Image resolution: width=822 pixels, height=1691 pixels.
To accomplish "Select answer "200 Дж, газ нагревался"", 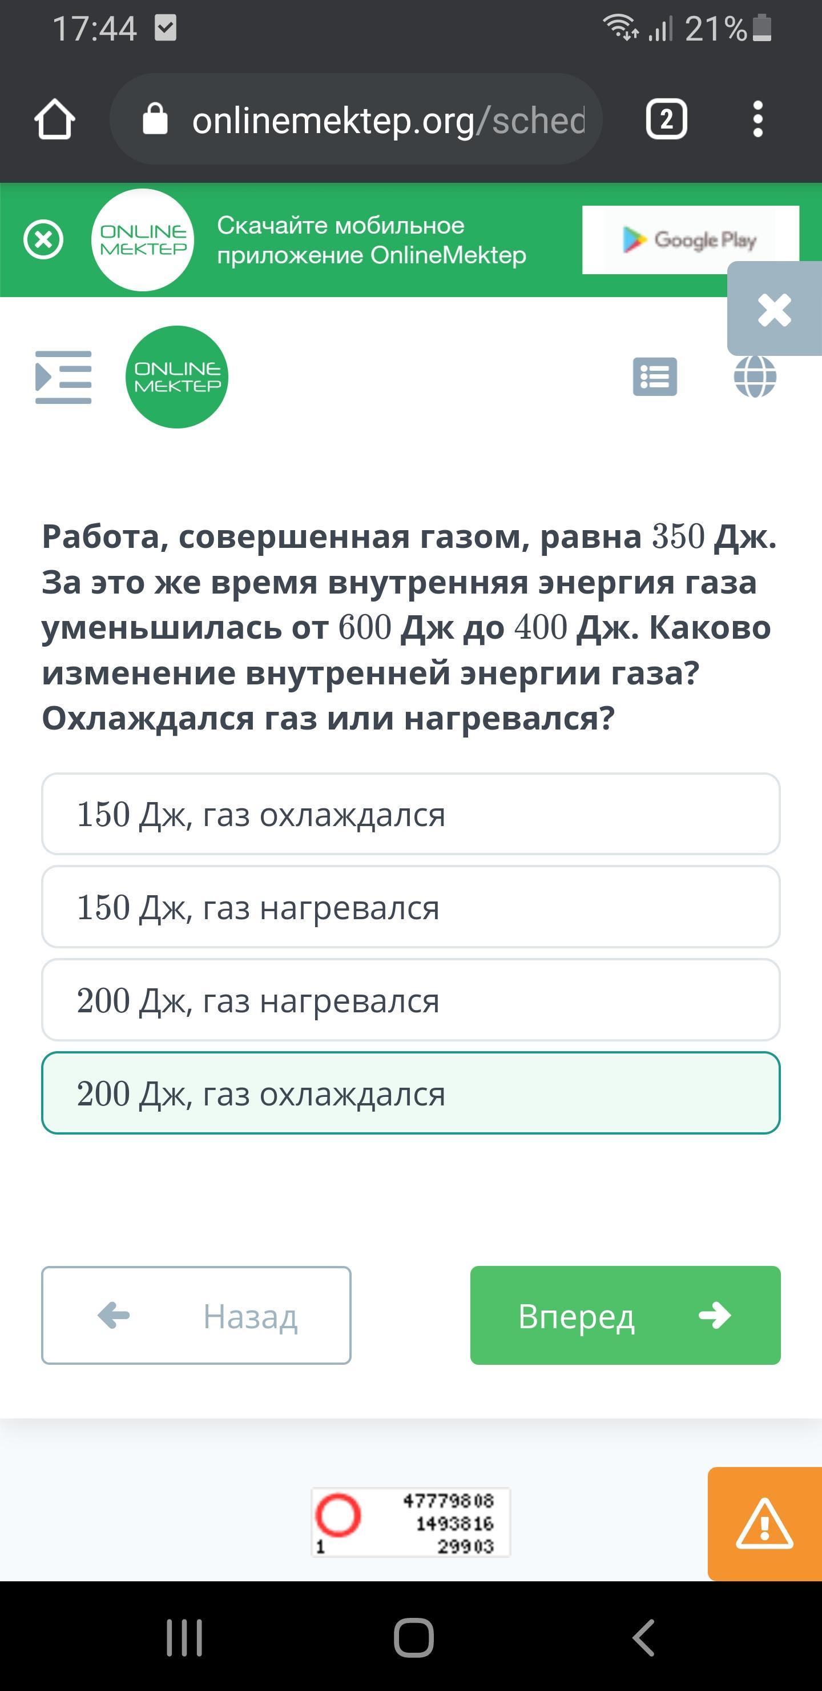I will tap(410, 1000).
